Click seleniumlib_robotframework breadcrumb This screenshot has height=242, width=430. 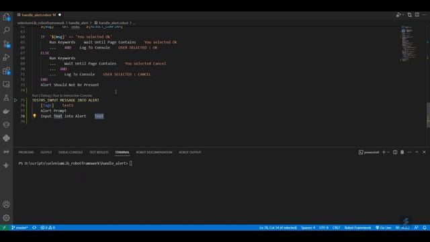coord(40,23)
